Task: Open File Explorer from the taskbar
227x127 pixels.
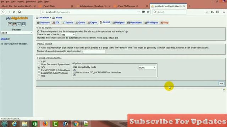Action: click(x=24, y=124)
